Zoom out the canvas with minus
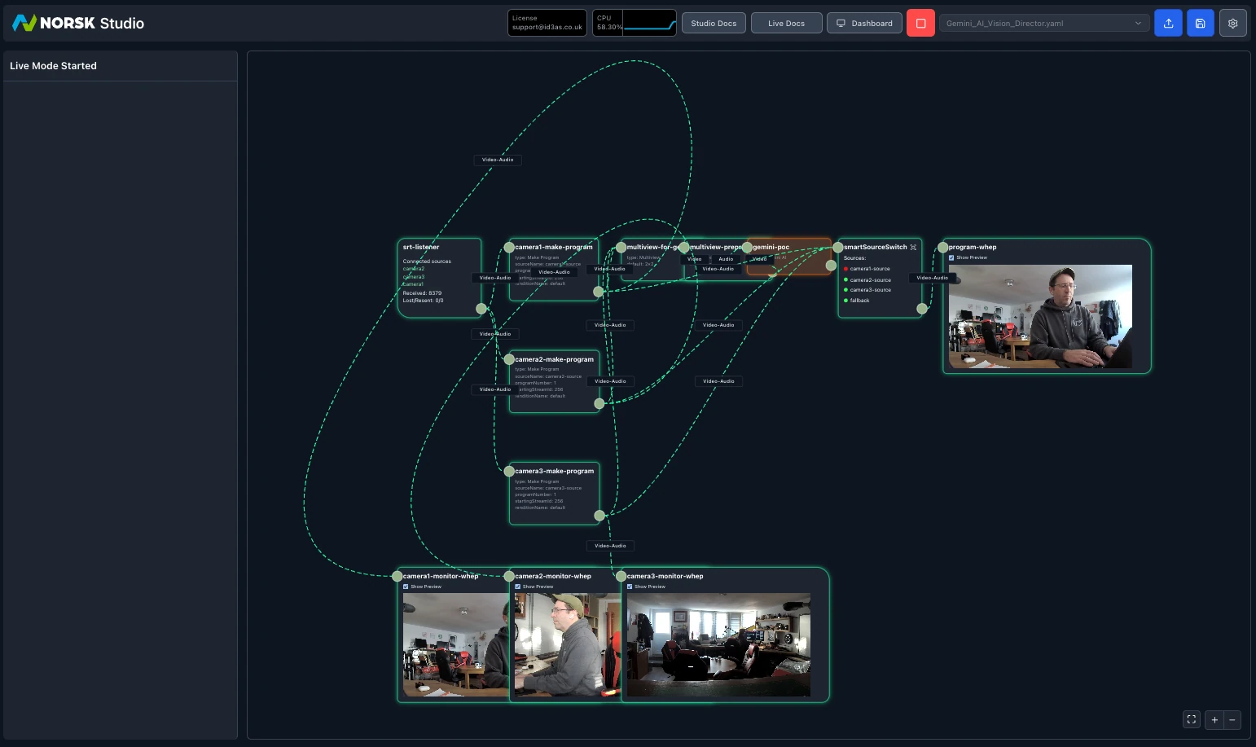1256x747 pixels. click(x=1232, y=719)
